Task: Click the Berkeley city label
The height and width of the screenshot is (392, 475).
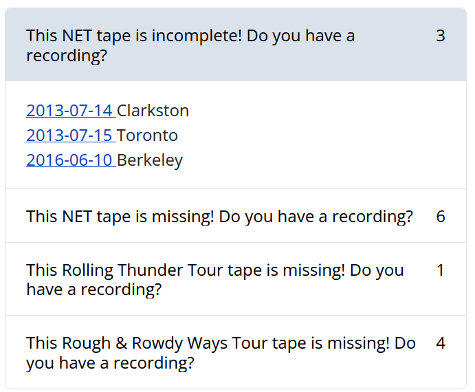Action: click(150, 160)
